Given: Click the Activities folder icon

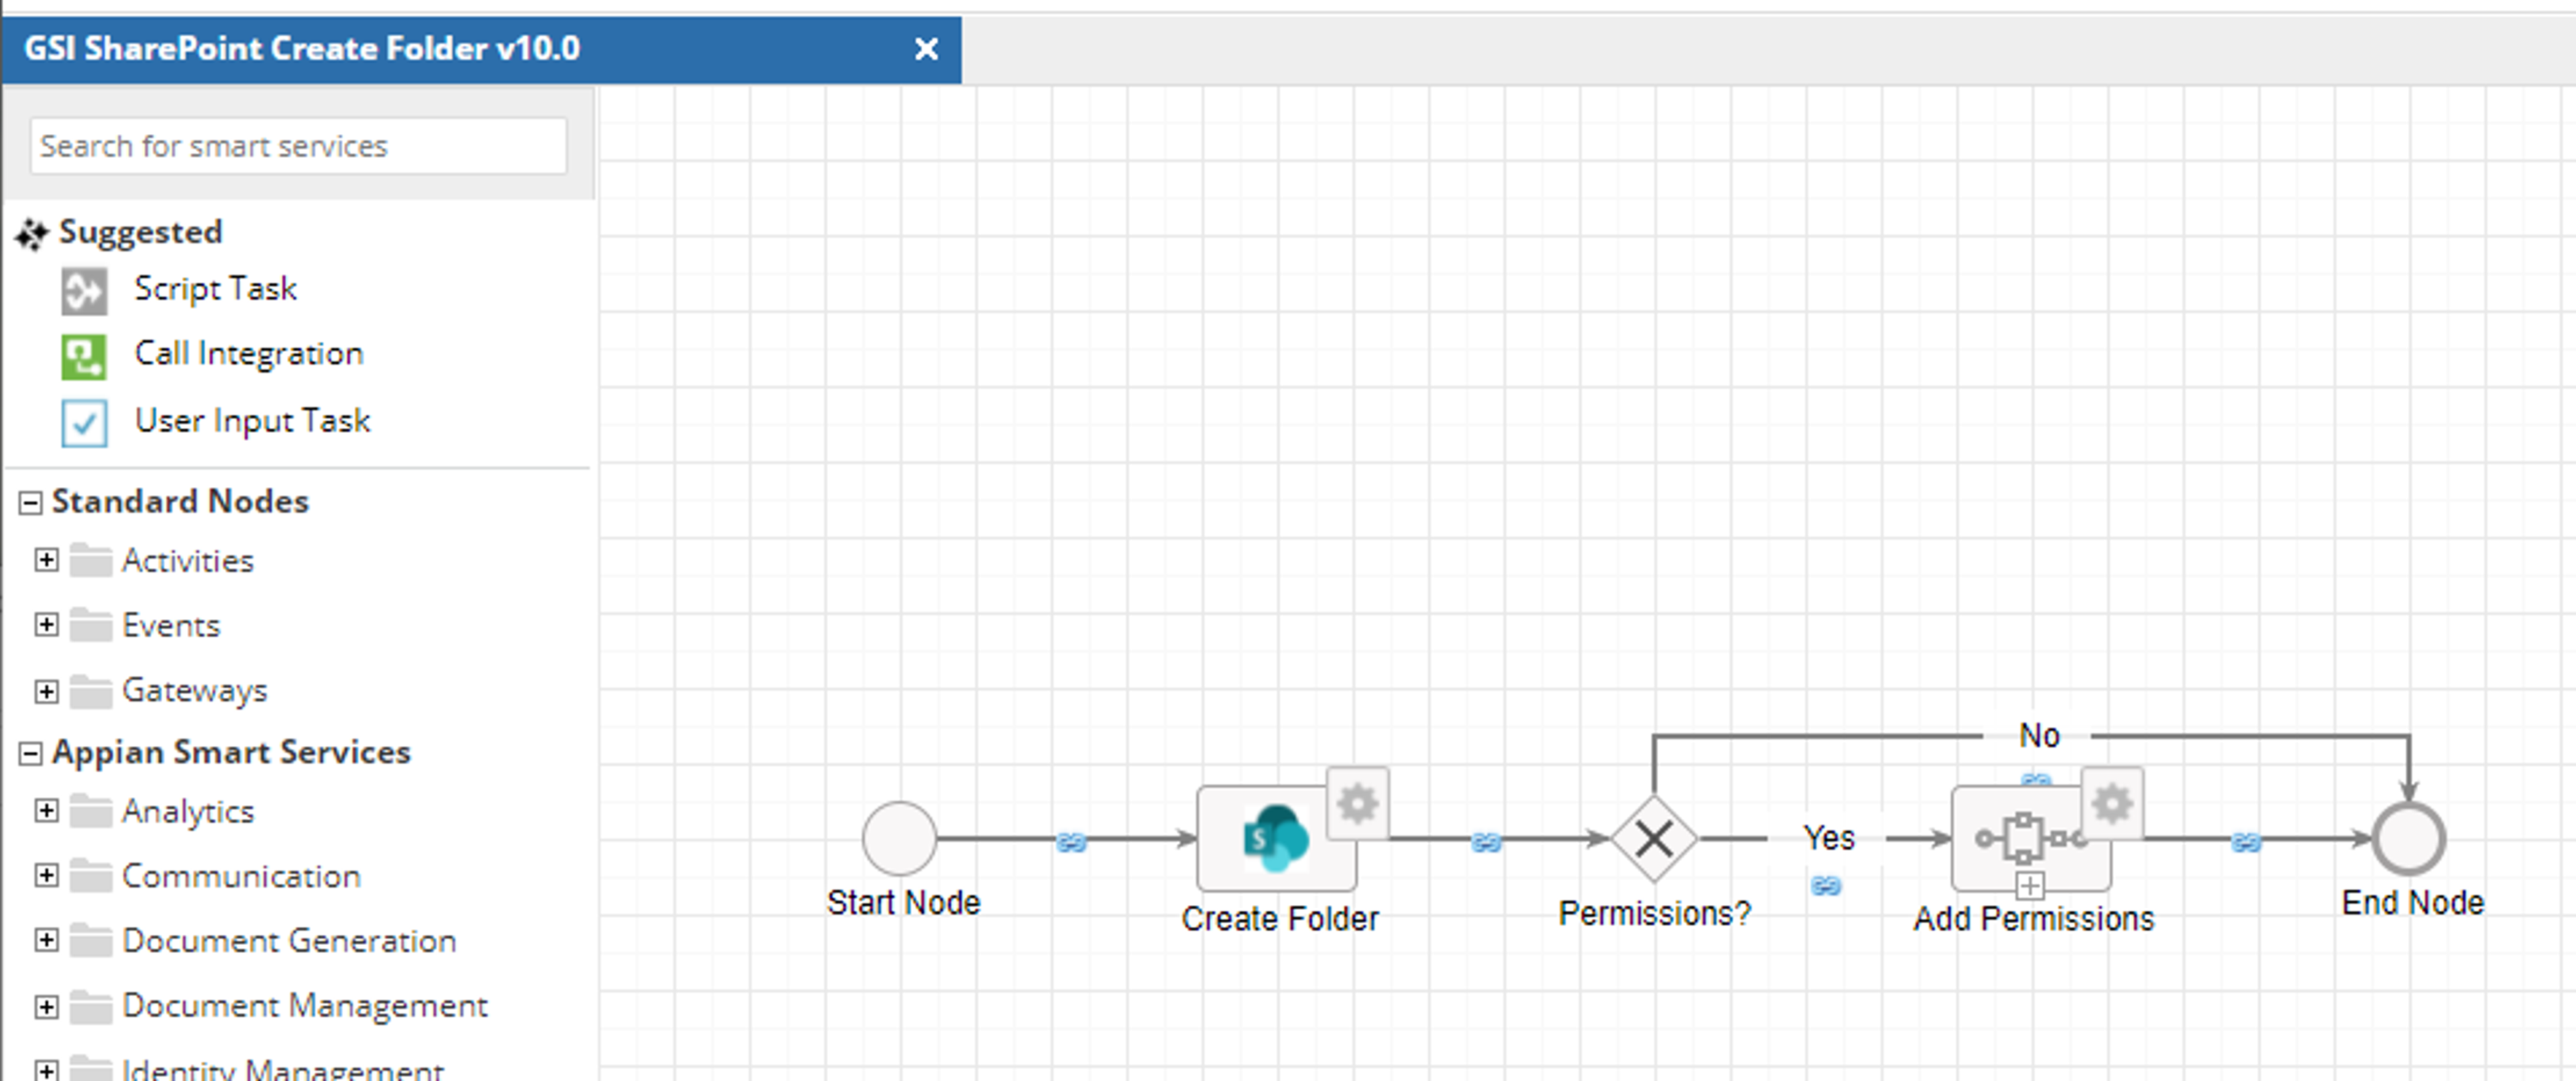Looking at the screenshot, I should 91,561.
